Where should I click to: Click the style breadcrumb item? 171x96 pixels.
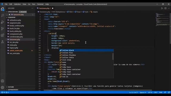(85, 12)
